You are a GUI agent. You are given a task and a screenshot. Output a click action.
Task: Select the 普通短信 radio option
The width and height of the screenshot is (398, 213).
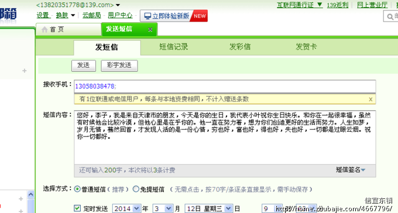point(77,189)
